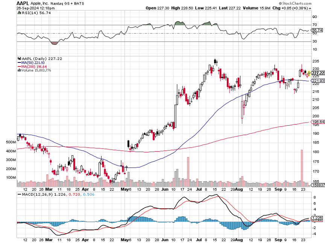Screen dimensions: 325x243
Task: Click the Apple, Inc. company name
Action: point(40,3)
